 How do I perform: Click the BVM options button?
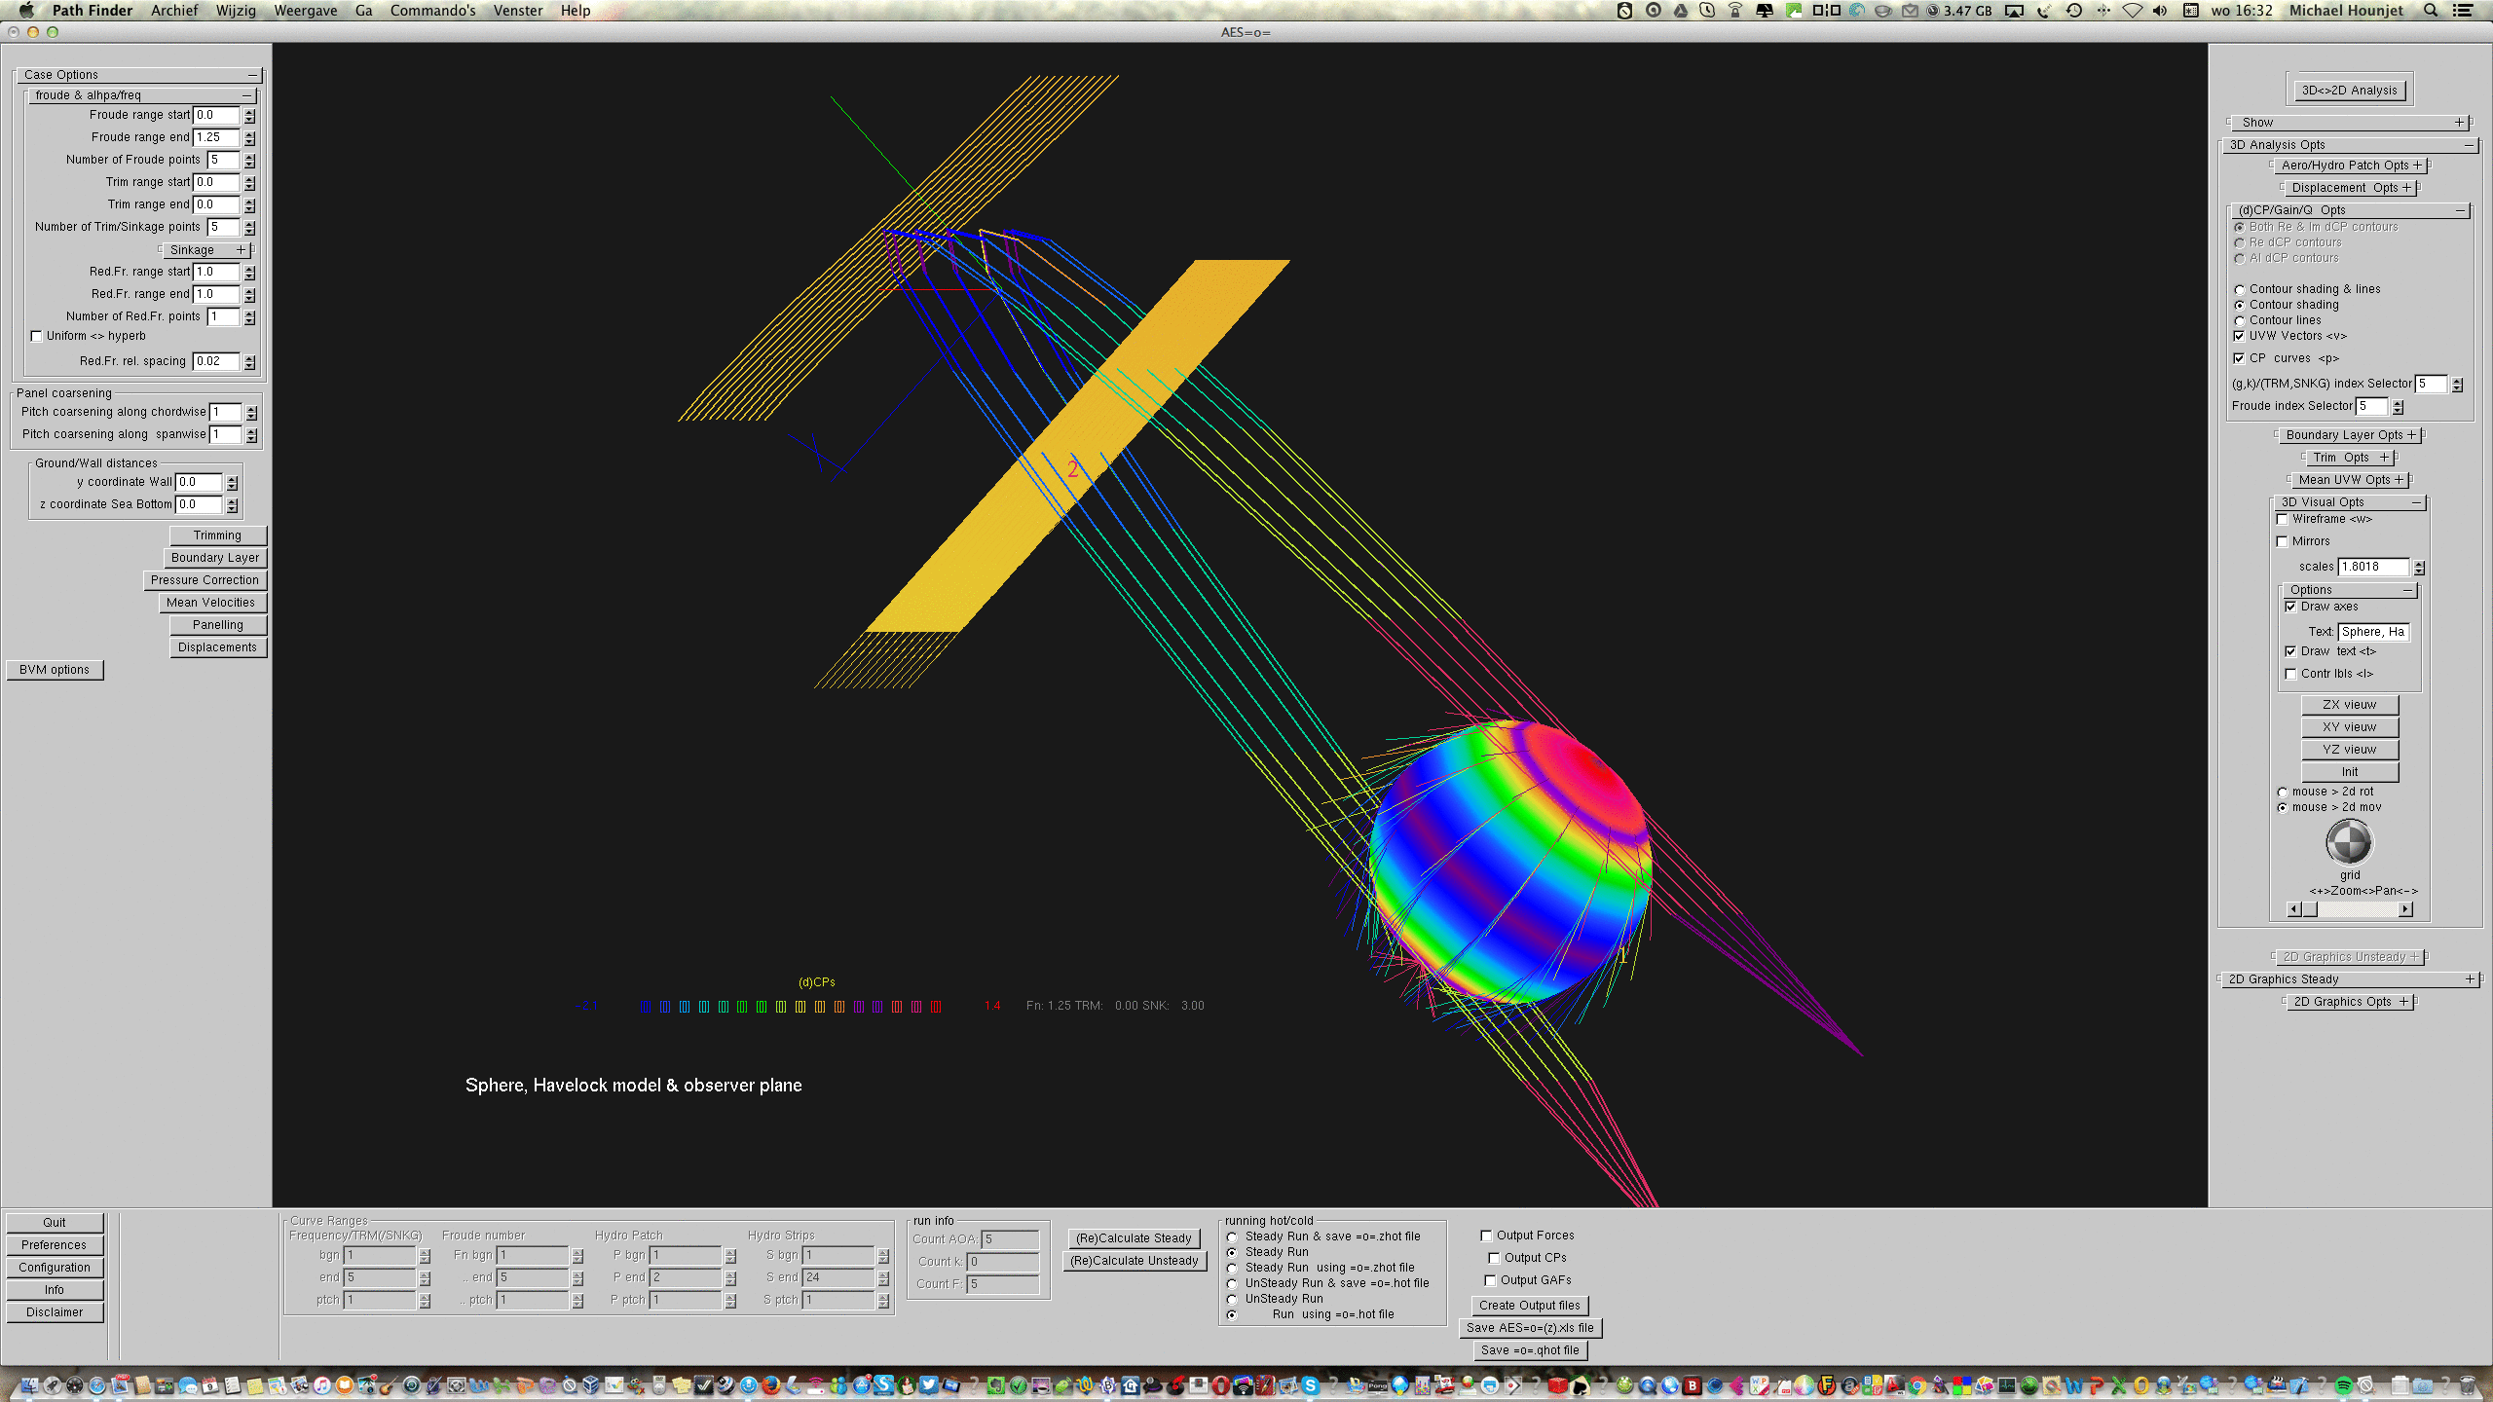tap(55, 670)
